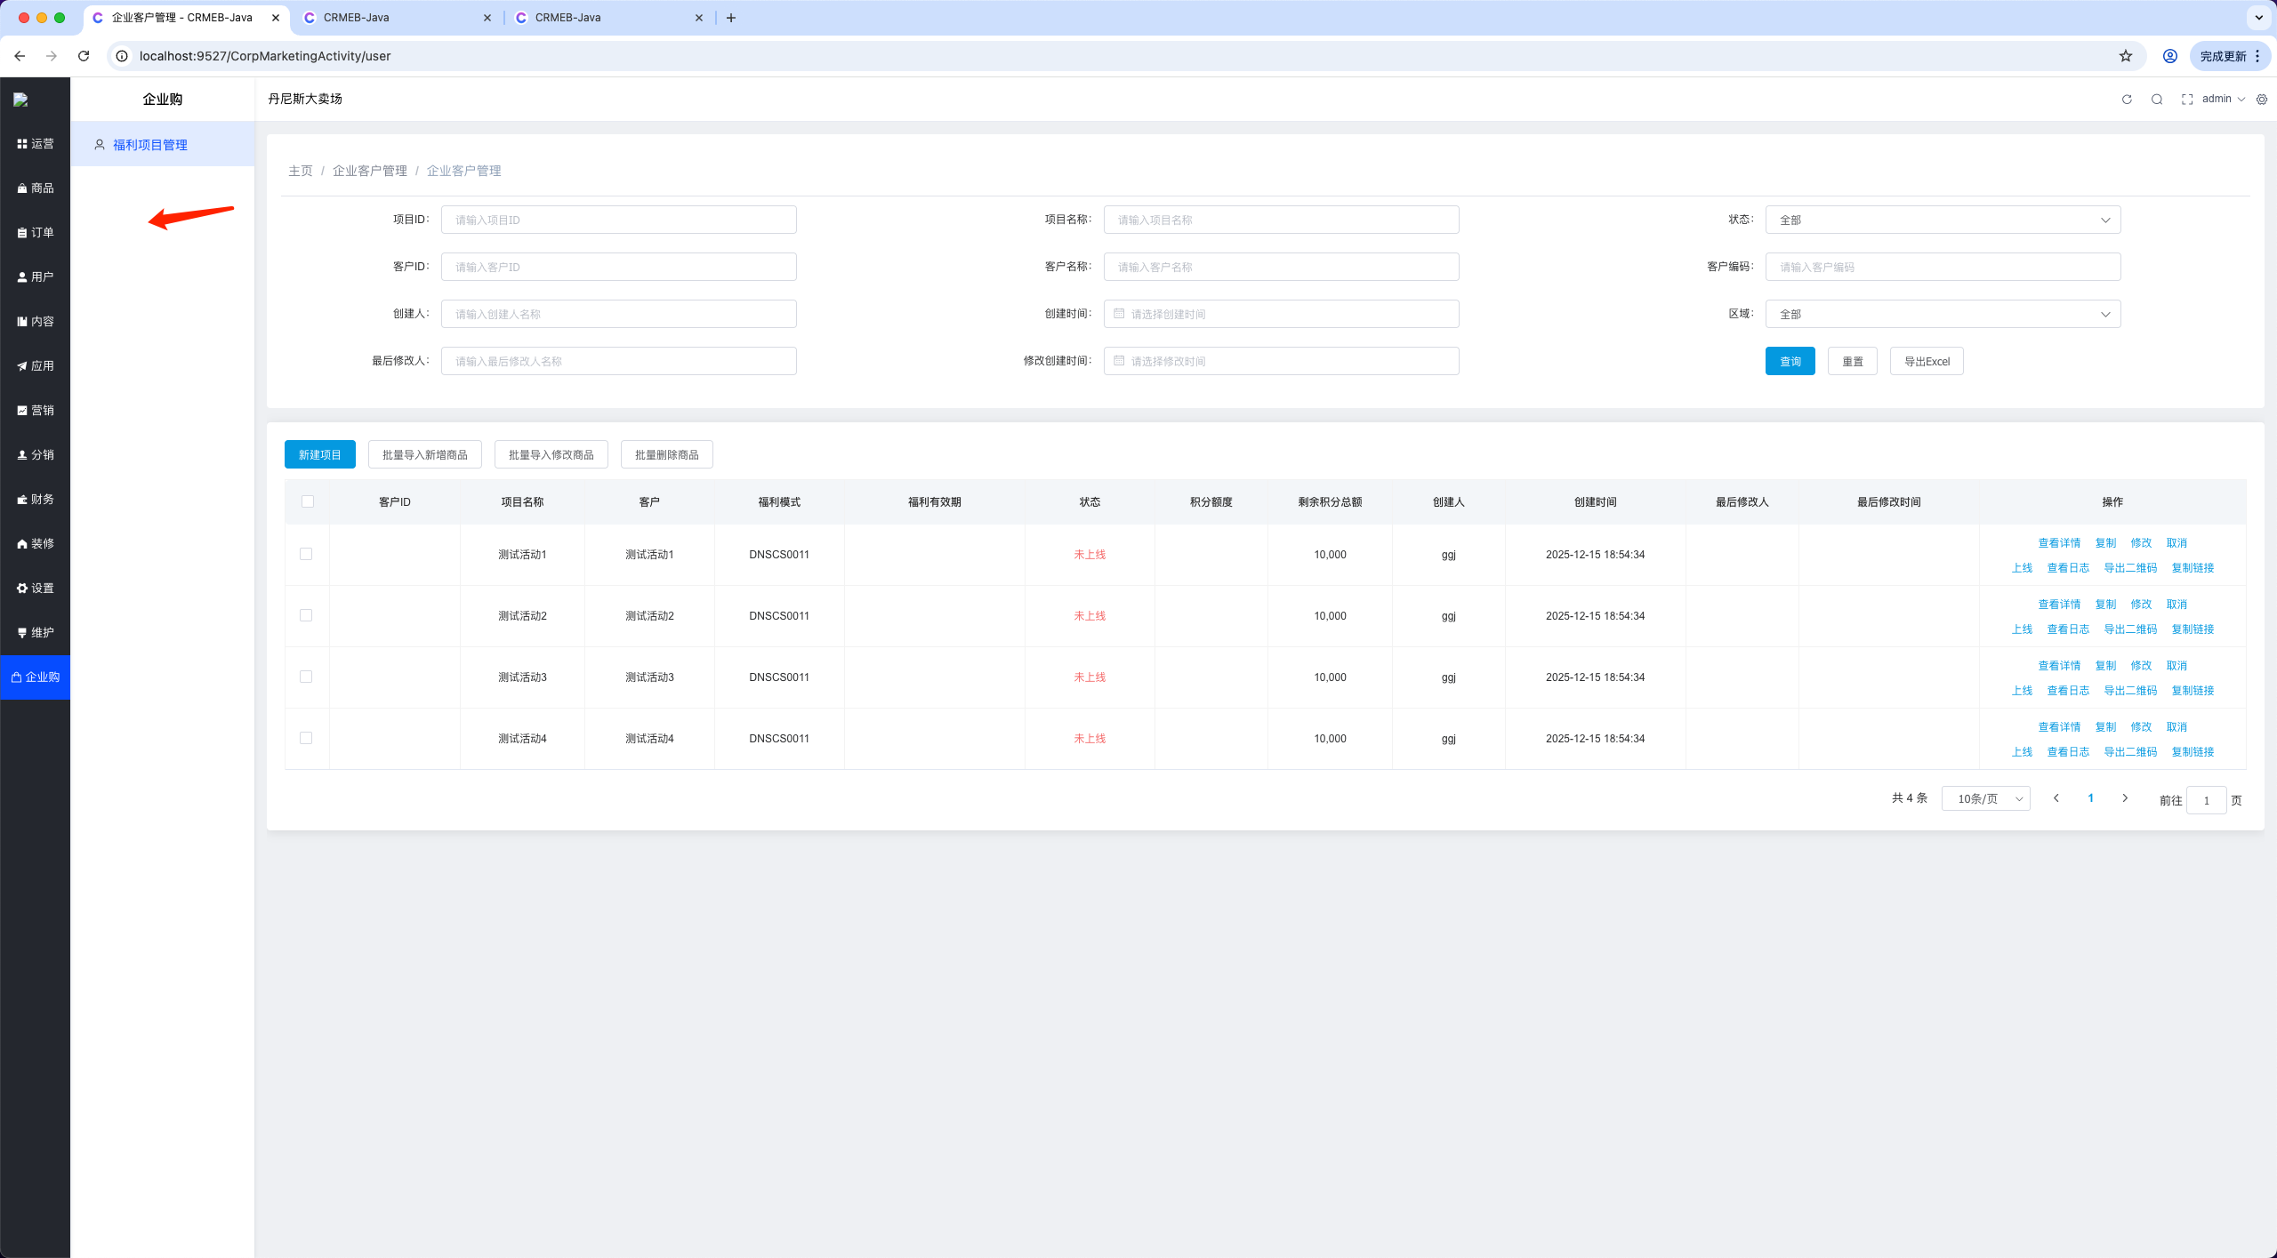
Task: Bookmark page with star icon
Action: [2126, 56]
